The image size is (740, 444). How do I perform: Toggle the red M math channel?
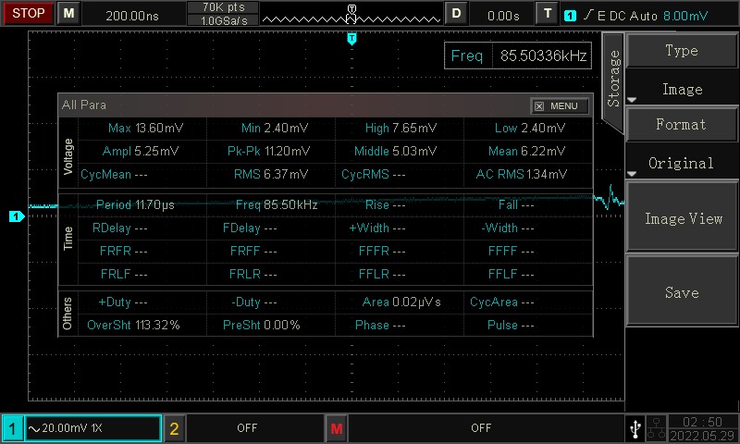pyautogui.click(x=336, y=428)
